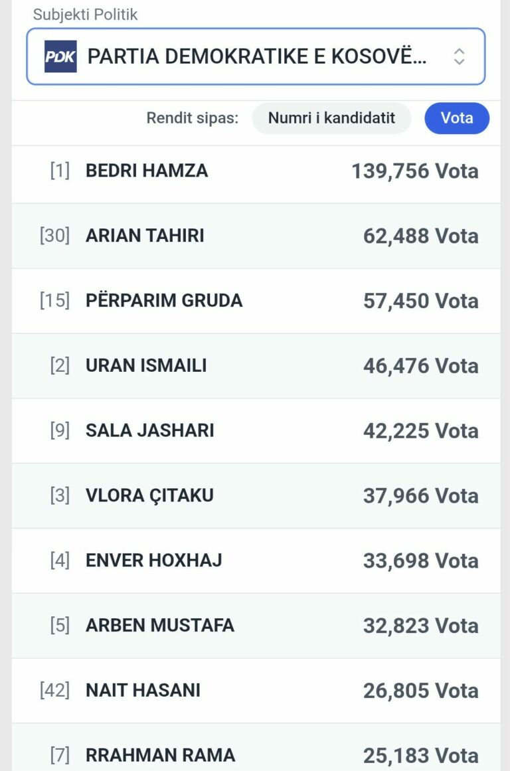Viewport: 510px width, 771px height.
Task: Click Bedri Hamza's 139,756 Vota count
Action: [415, 171]
